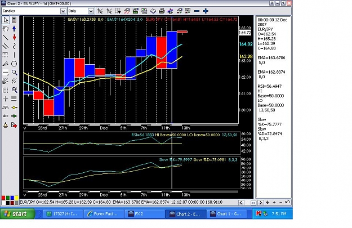This screenshot has height=228, width=352.
Task: Select the horizontal double-line tool
Action: click(14, 99)
